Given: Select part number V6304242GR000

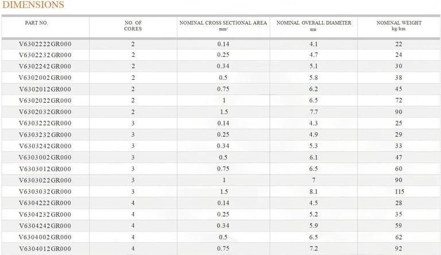Looking at the screenshot, I should [x=45, y=226].
